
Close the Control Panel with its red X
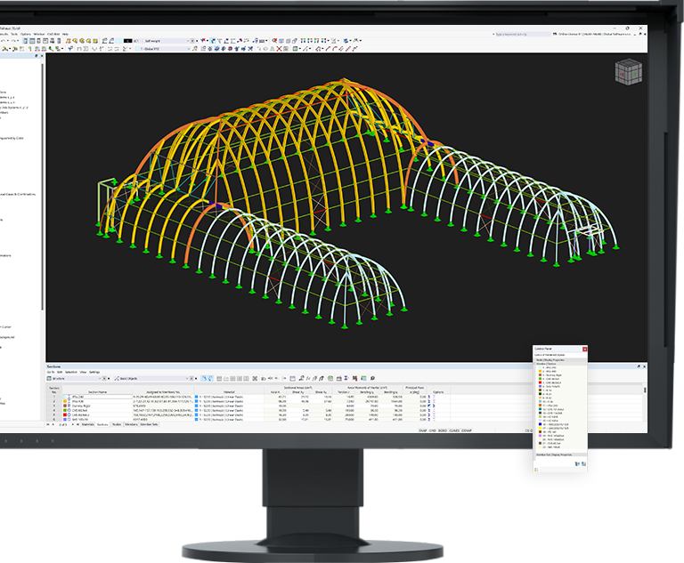[x=584, y=349]
